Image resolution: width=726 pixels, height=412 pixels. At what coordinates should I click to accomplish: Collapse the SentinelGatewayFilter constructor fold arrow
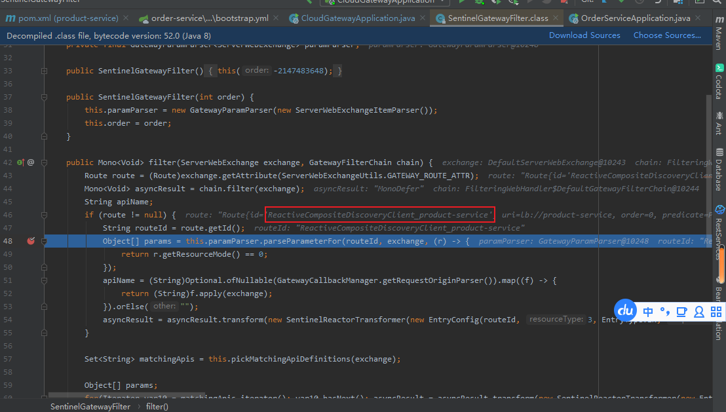coord(44,96)
